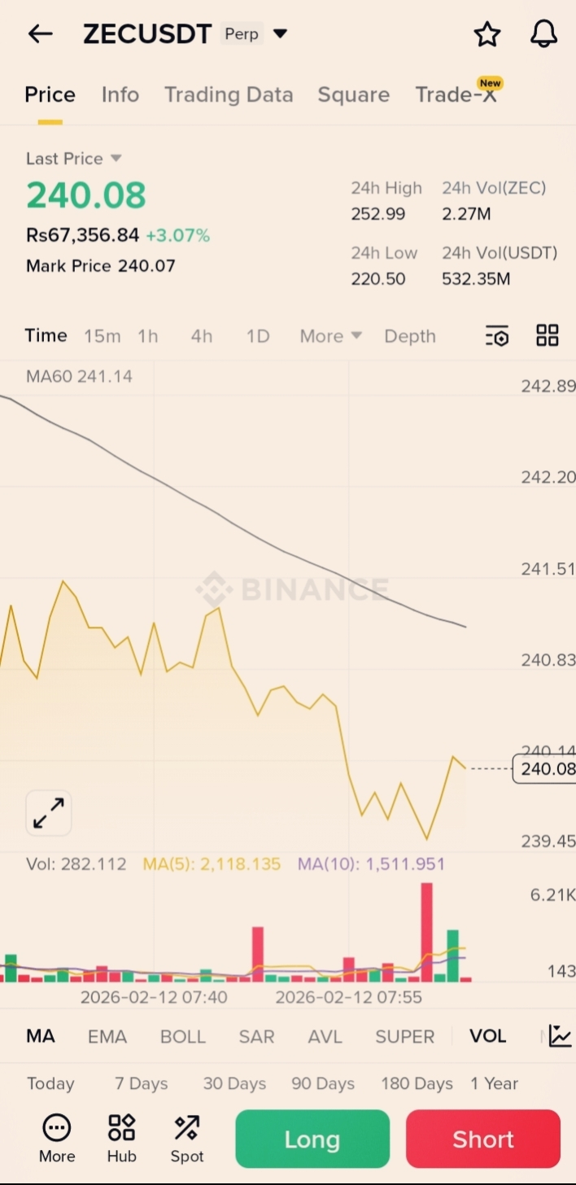Expand the Last Price dropdown

116,158
